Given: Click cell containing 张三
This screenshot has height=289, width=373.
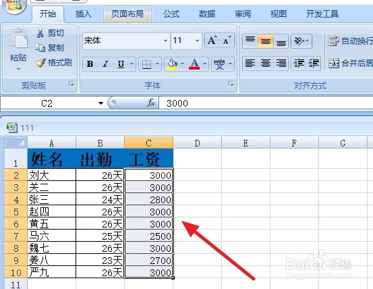Looking at the screenshot, I should (52, 199).
